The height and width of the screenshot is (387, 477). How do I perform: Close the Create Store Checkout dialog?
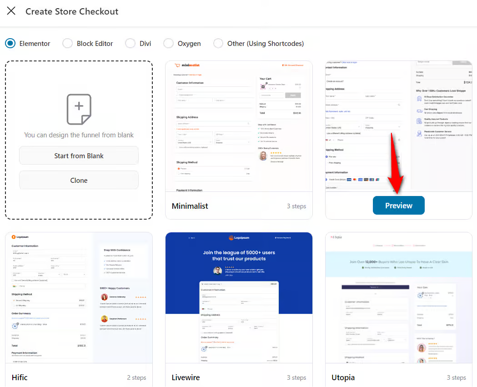(11, 11)
